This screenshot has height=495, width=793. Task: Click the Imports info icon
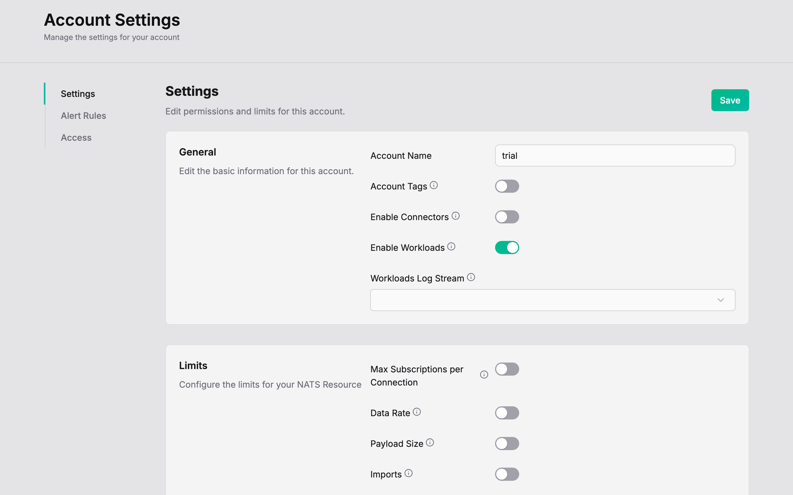[x=408, y=473]
